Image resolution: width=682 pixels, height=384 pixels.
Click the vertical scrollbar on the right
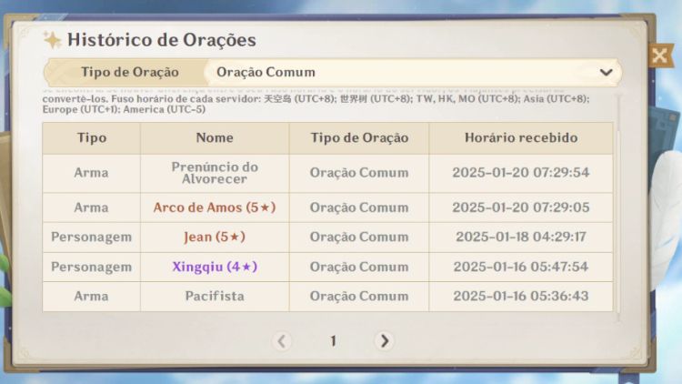point(618,209)
